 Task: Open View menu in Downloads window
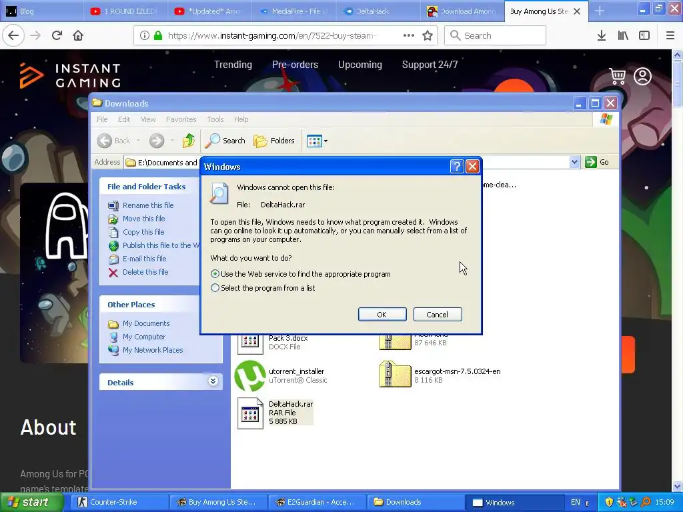[x=148, y=119]
